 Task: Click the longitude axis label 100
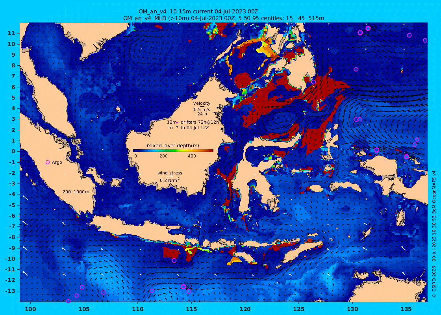tap(30, 309)
